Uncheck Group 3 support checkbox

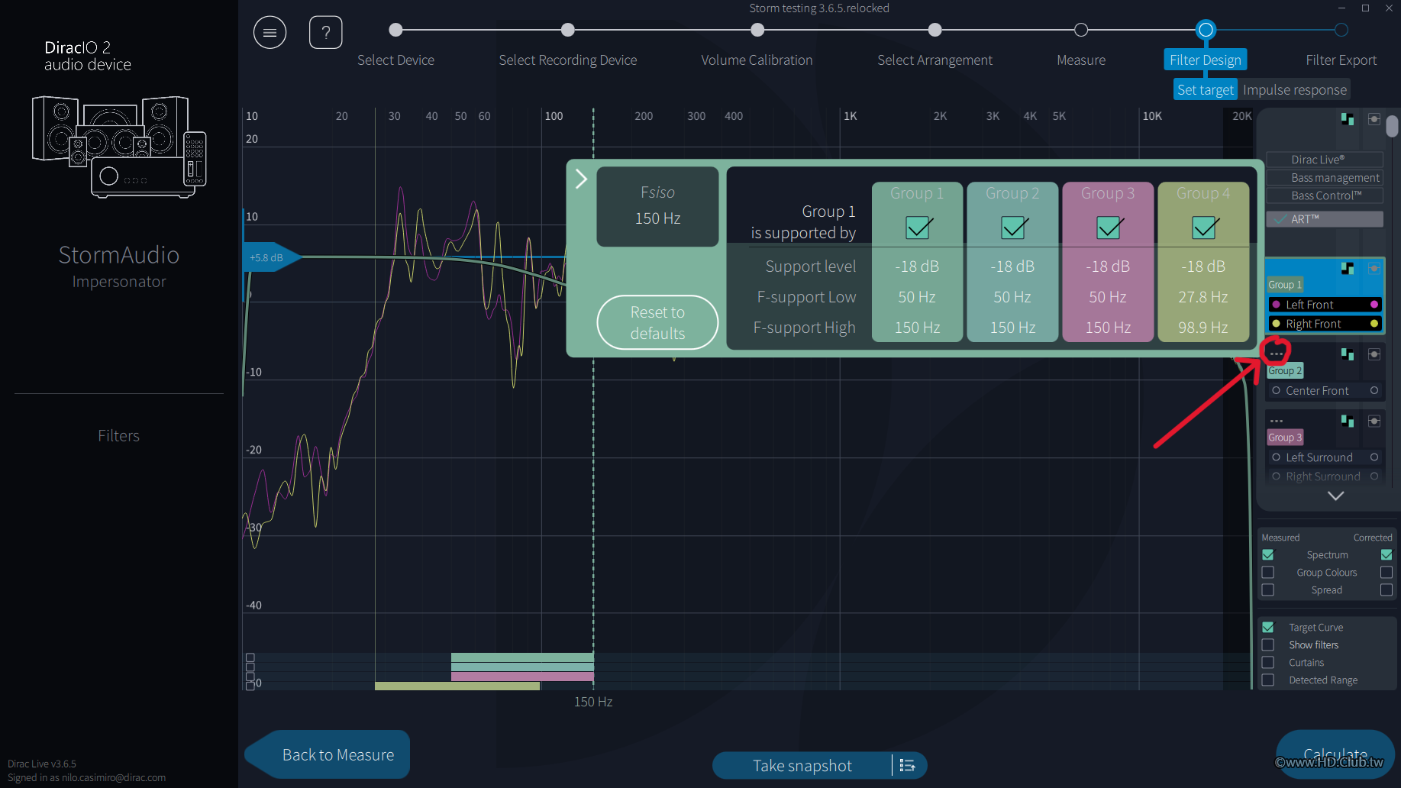pyautogui.click(x=1109, y=228)
